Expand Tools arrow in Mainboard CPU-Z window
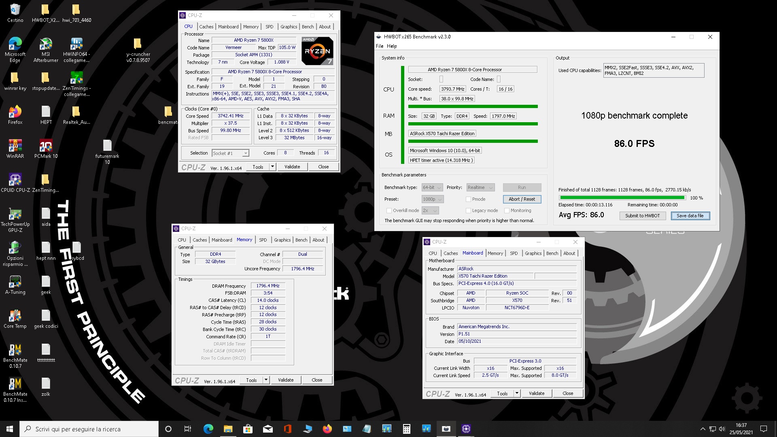The image size is (777, 437). tap(517, 393)
